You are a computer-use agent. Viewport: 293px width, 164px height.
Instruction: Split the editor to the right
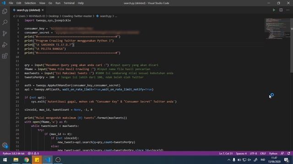point(281,10)
